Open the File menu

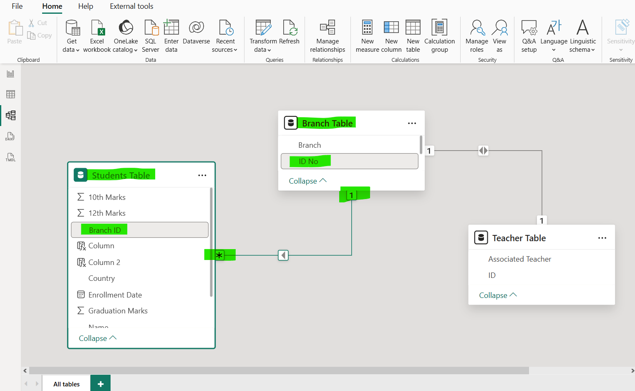click(17, 6)
